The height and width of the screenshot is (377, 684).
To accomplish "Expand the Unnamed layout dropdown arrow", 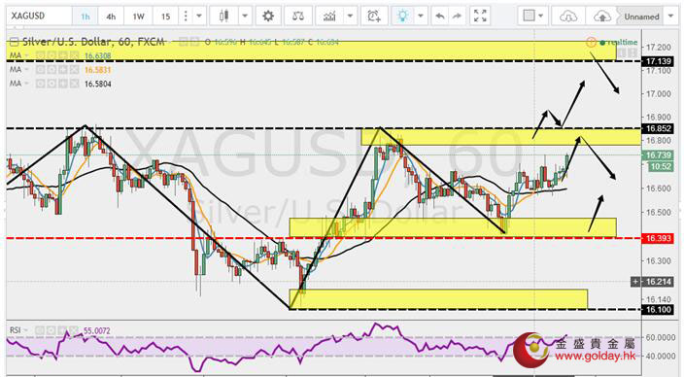I will pyautogui.click(x=671, y=17).
